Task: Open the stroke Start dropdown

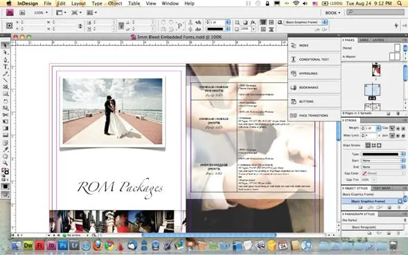Action: (x=383, y=161)
